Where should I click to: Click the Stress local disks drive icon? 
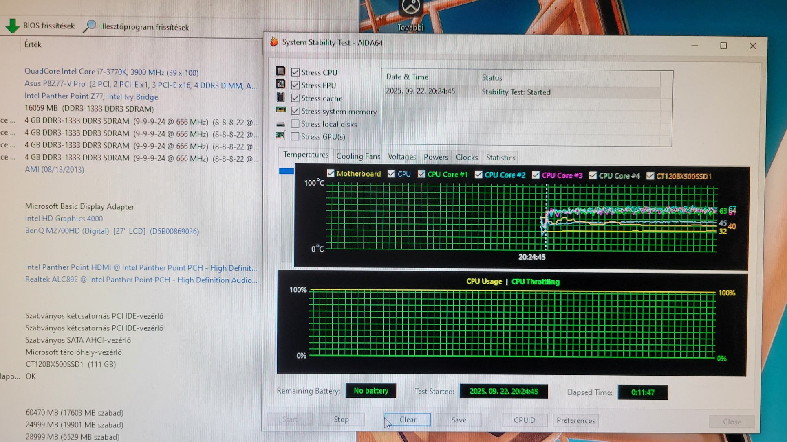pos(280,124)
